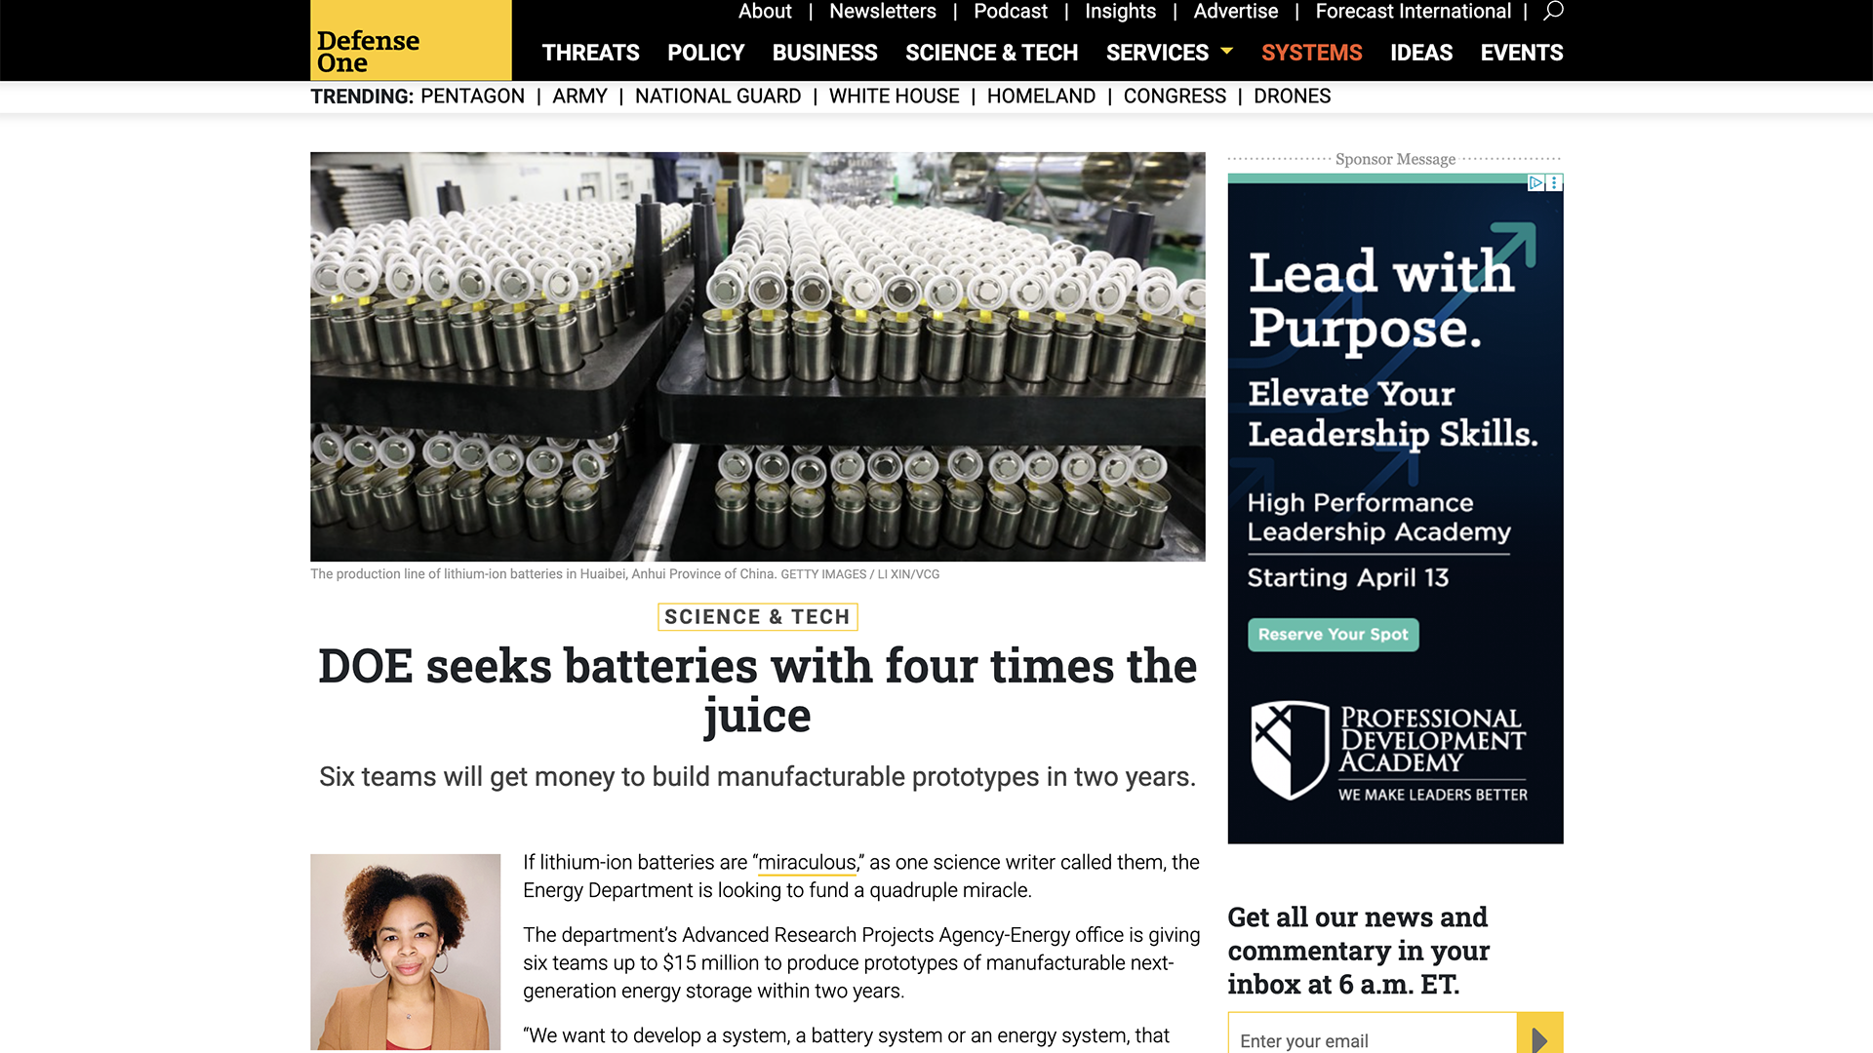Open the Systems section
Image resolution: width=1873 pixels, height=1053 pixels.
[1311, 53]
